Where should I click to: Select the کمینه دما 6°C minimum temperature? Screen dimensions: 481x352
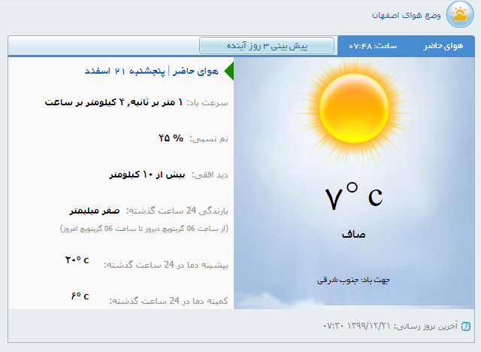(80, 296)
